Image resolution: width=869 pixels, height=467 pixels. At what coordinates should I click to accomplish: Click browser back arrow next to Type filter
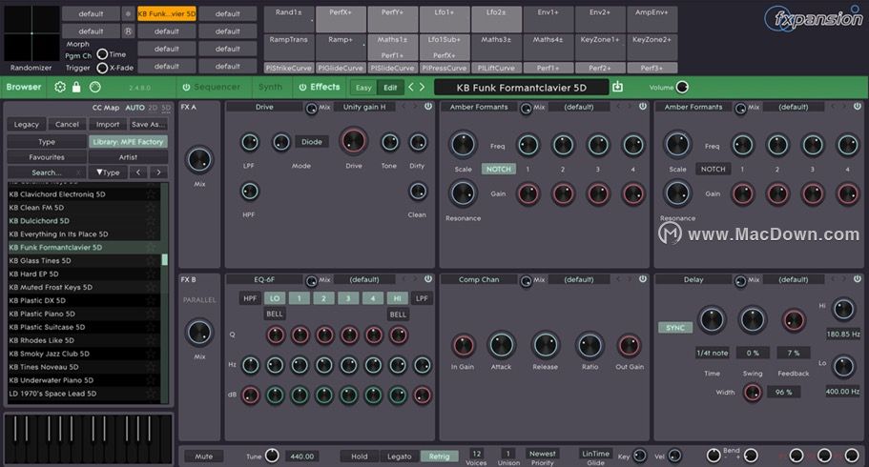point(138,173)
